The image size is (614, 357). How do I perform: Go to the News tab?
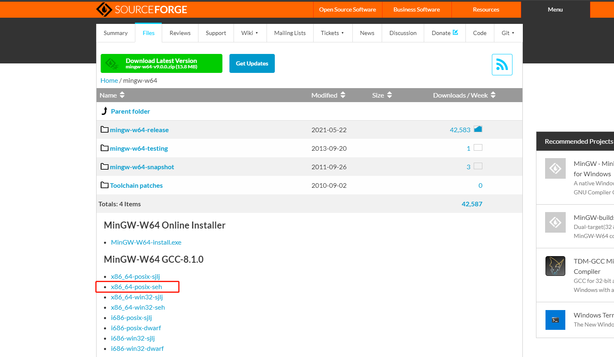click(x=367, y=33)
